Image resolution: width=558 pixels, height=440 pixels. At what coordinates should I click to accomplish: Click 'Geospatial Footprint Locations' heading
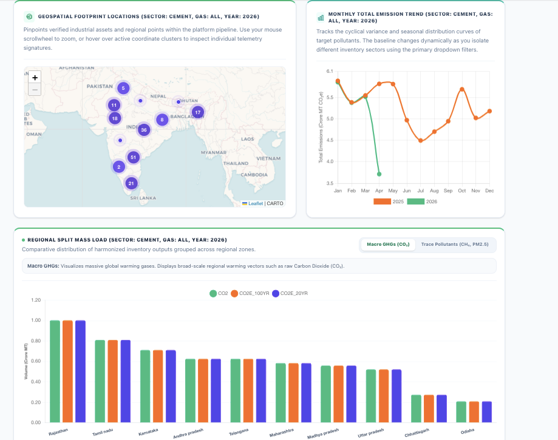point(148,16)
